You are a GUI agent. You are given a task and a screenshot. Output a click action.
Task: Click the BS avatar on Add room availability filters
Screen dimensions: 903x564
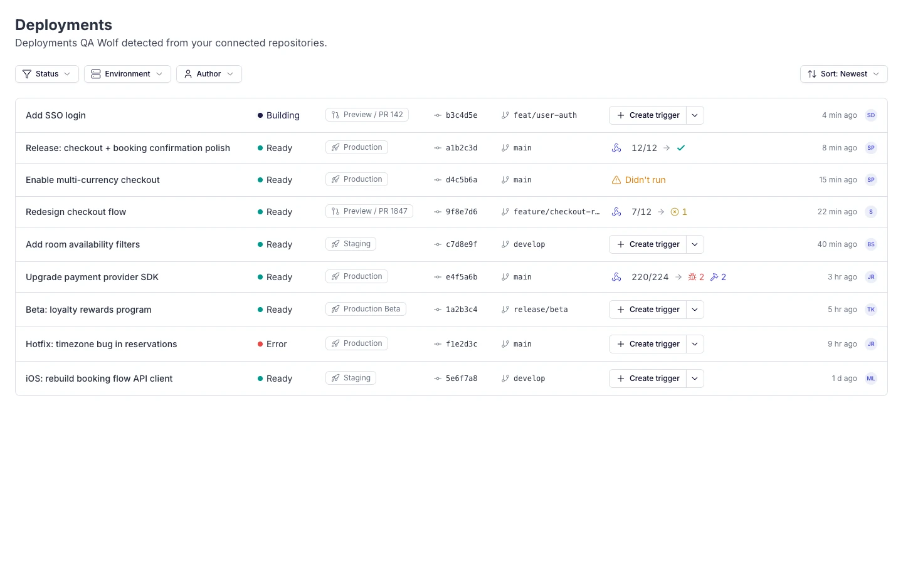point(871,244)
